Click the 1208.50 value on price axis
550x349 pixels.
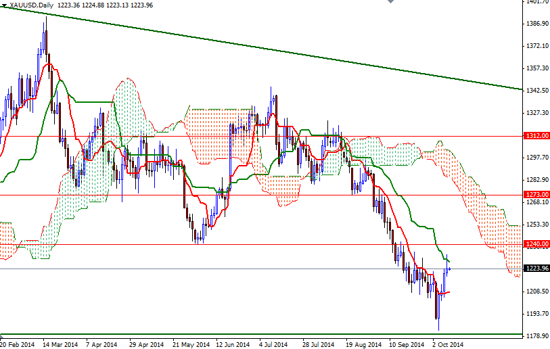[535, 292]
